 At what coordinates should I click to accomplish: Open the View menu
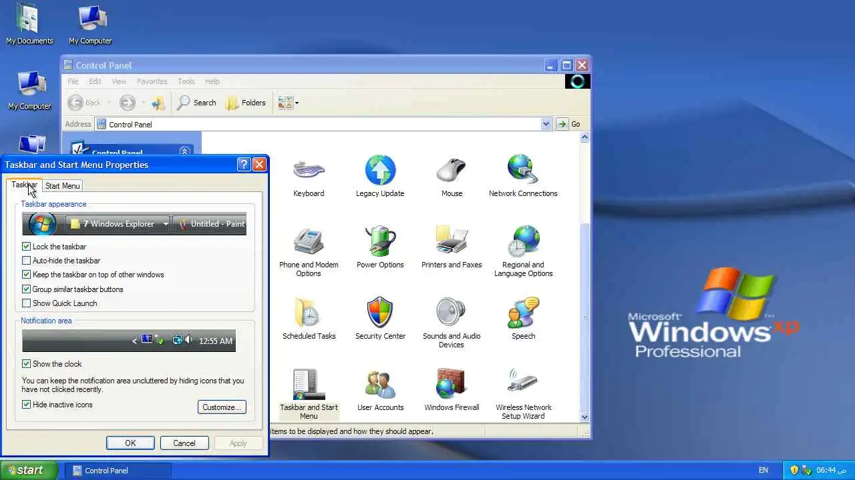coord(119,81)
